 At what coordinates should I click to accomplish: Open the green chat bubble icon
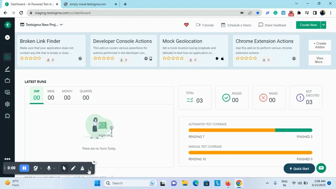point(321,168)
